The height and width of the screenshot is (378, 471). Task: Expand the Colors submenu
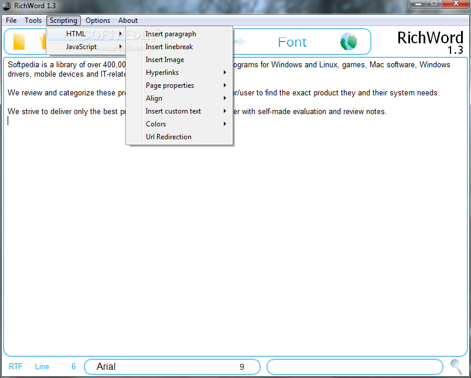pos(179,124)
